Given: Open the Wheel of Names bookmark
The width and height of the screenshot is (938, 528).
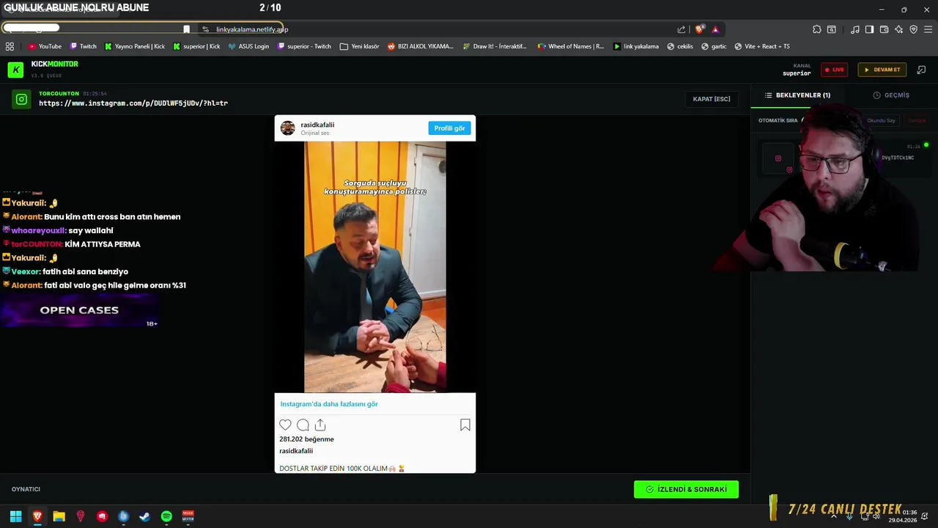Looking at the screenshot, I should (x=571, y=46).
